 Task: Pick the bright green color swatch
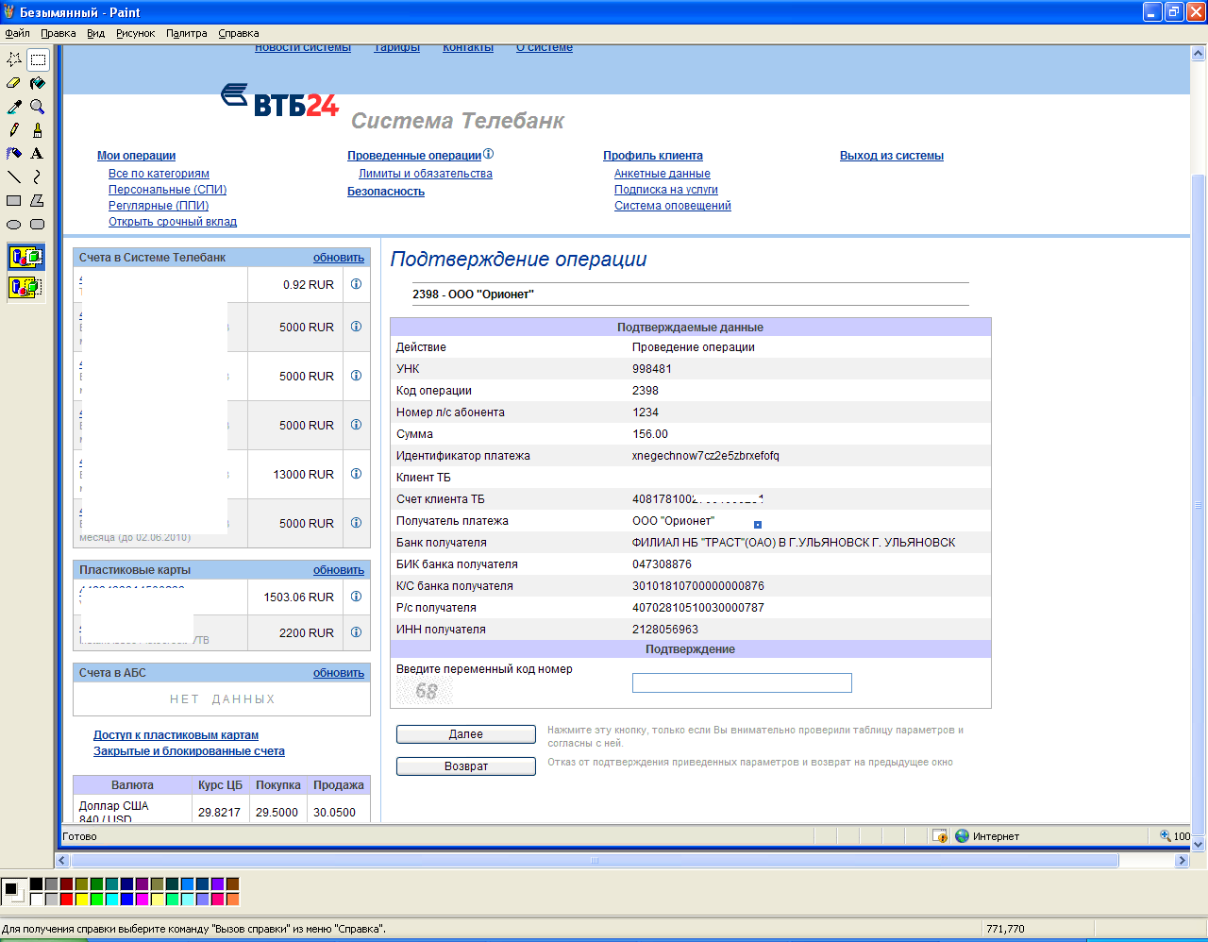[x=96, y=900]
